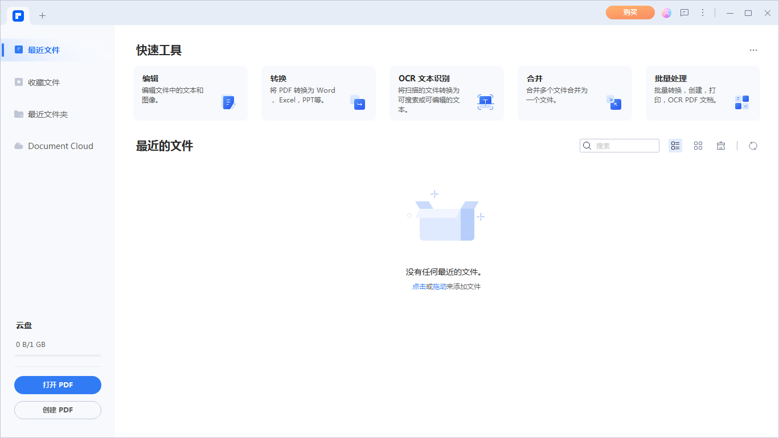Clear recent files with the trash icon

(x=720, y=146)
